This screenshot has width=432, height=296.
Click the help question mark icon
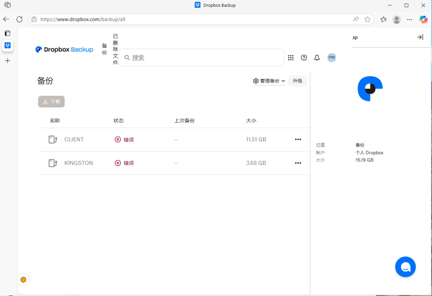[x=304, y=58]
